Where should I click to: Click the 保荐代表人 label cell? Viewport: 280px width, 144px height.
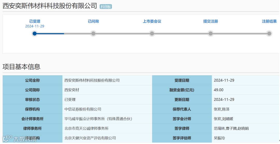click(182, 109)
